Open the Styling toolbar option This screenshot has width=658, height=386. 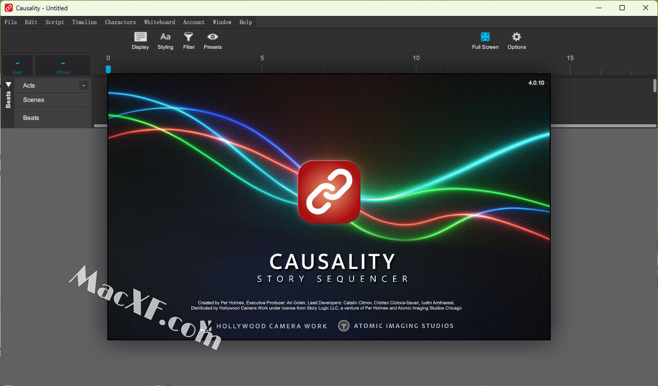[x=165, y=41]
